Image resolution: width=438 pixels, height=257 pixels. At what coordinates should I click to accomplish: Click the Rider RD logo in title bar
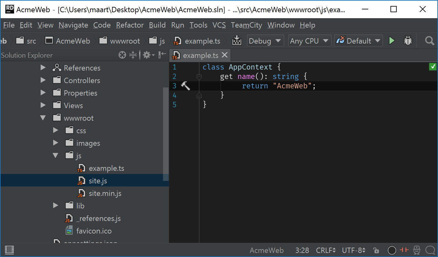[10, 9]
